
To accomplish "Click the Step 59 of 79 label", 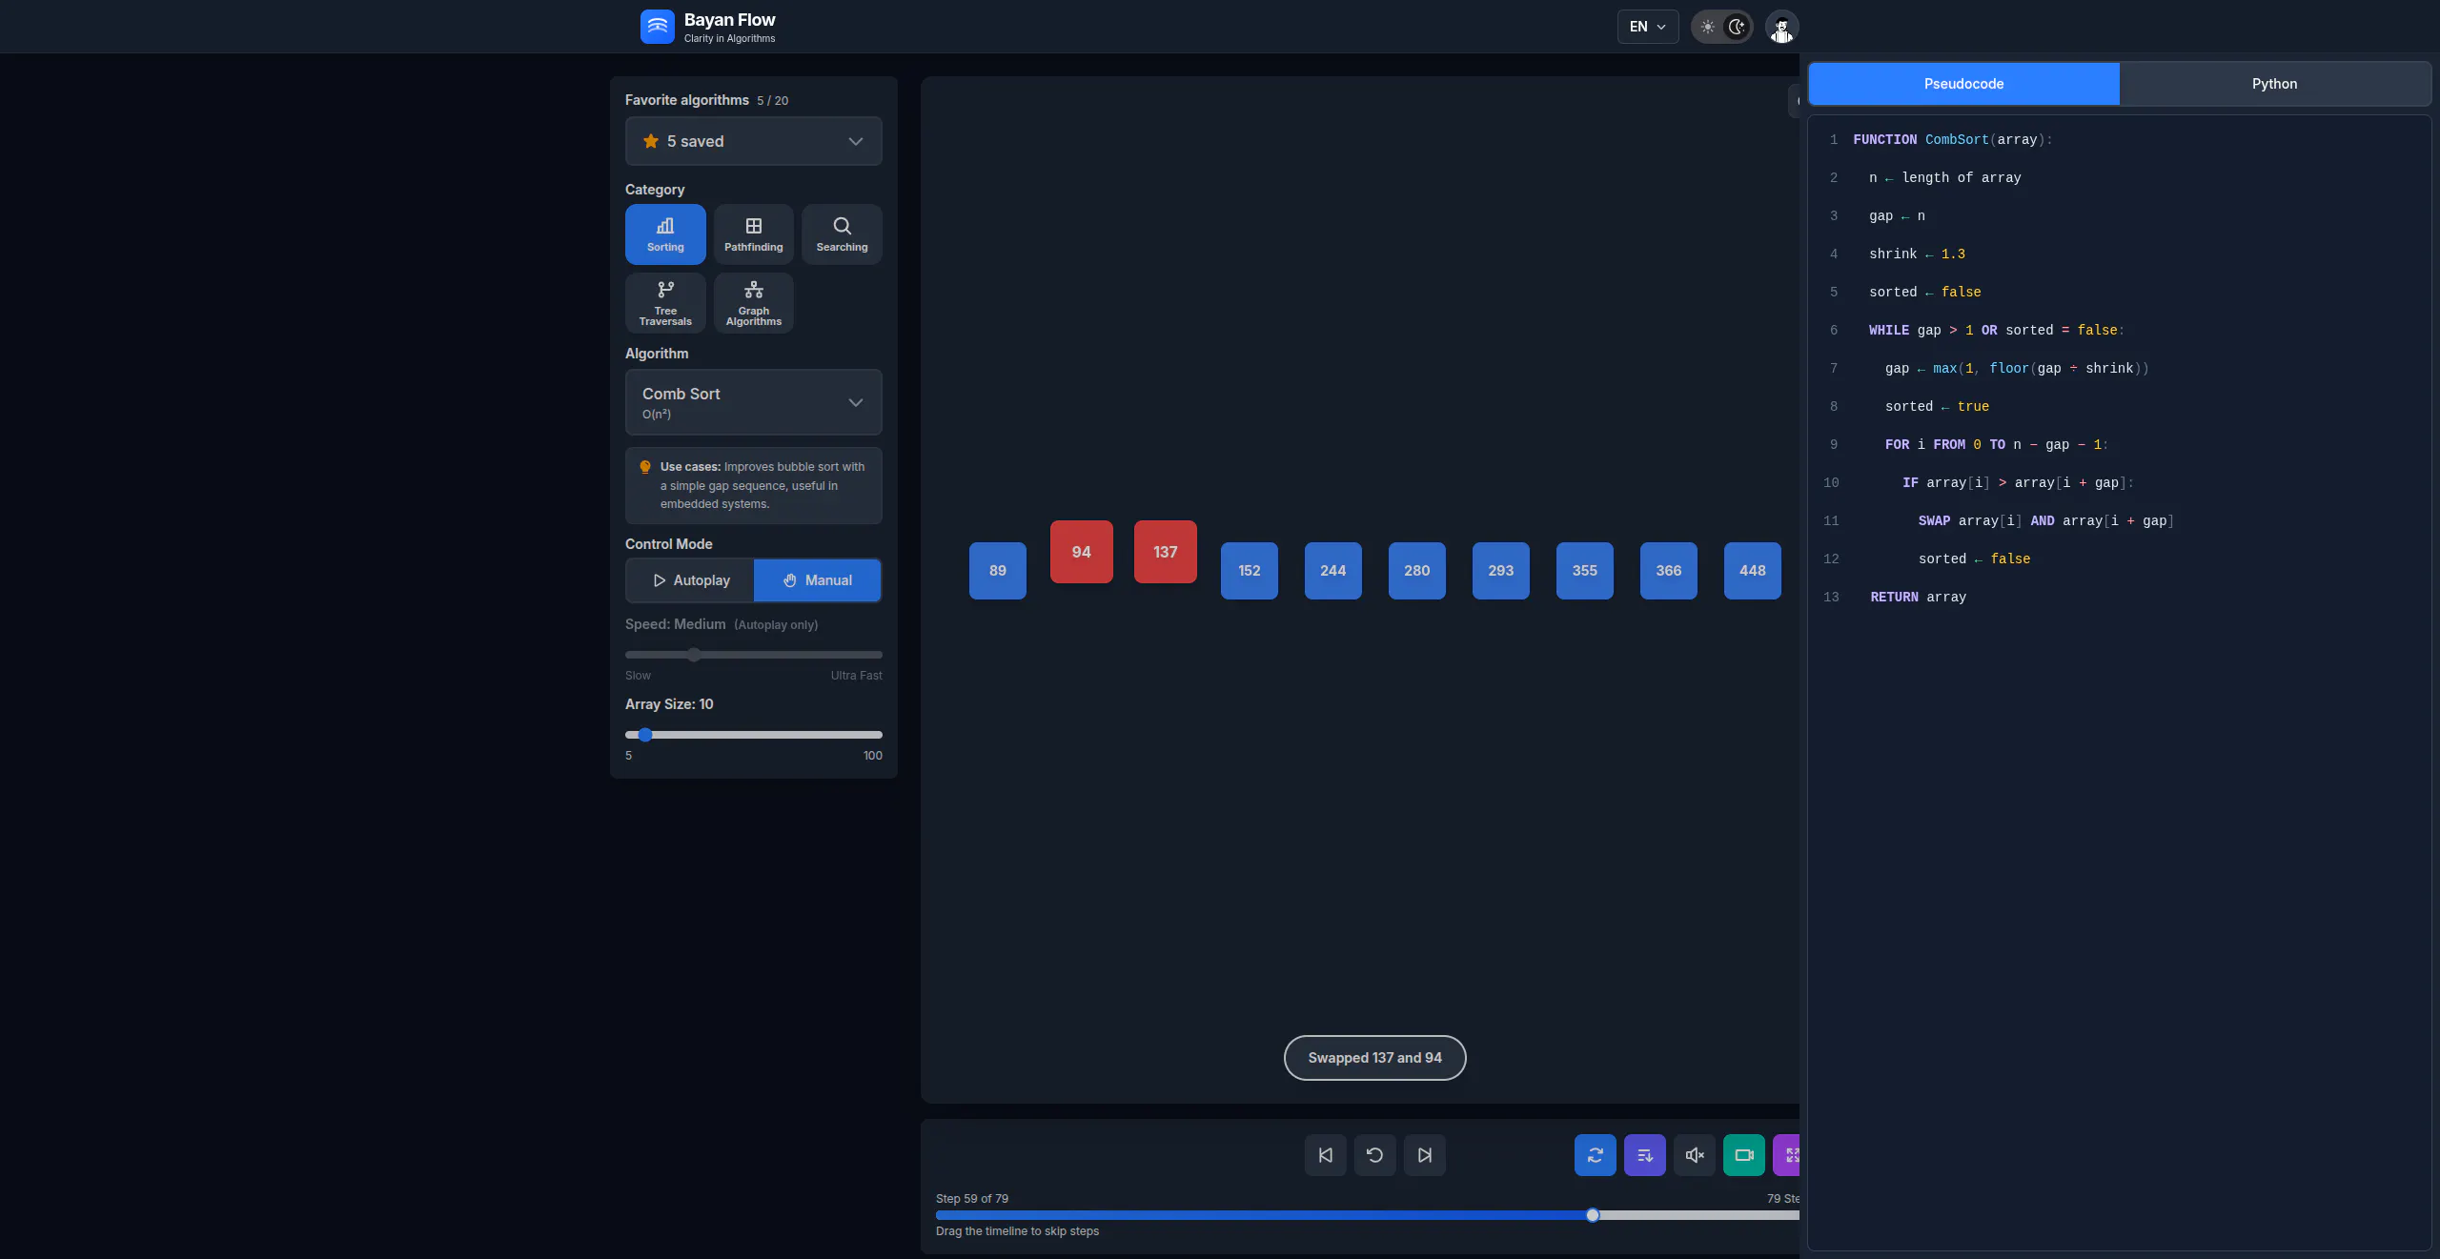I will pos(971,1199).
